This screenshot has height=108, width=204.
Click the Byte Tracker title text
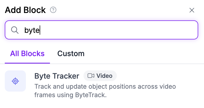[57, 76]
